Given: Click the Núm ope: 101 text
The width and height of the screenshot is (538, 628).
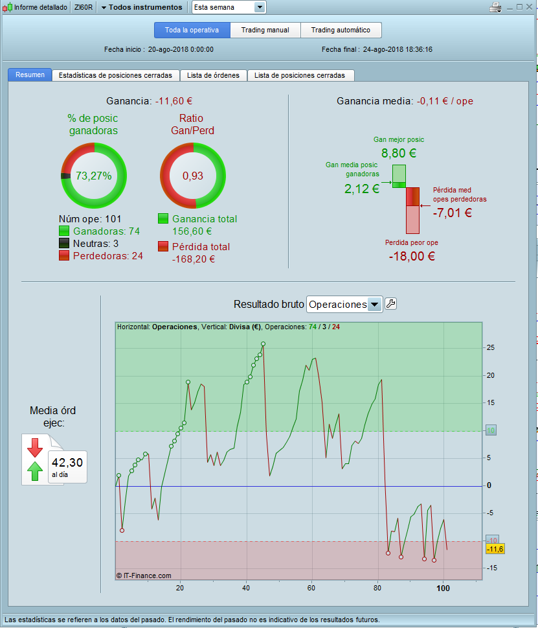Looking at the screenshot, I should coord(90,219).
